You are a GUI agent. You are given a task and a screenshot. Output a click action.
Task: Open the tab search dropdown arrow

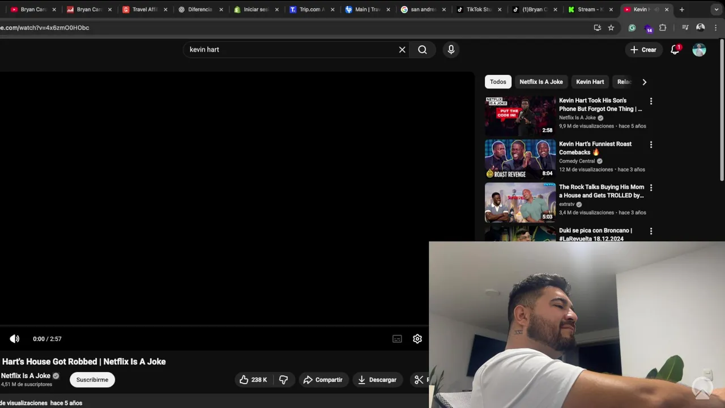(x=717, y=10)
